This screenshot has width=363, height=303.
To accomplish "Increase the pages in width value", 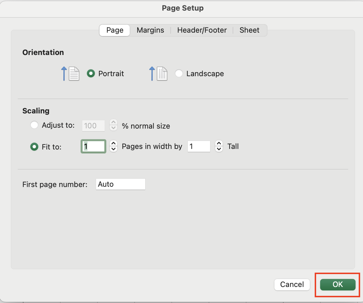I will click(x=113, y=144).
